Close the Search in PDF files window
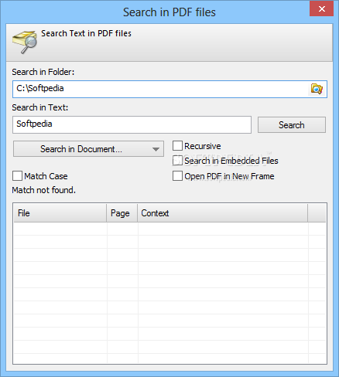Screen dimensions: 339x377 (x=322, y=8)
